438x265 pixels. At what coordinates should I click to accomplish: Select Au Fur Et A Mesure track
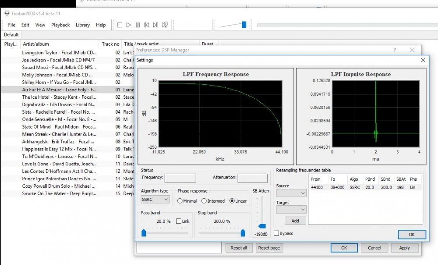click(68, 90)
